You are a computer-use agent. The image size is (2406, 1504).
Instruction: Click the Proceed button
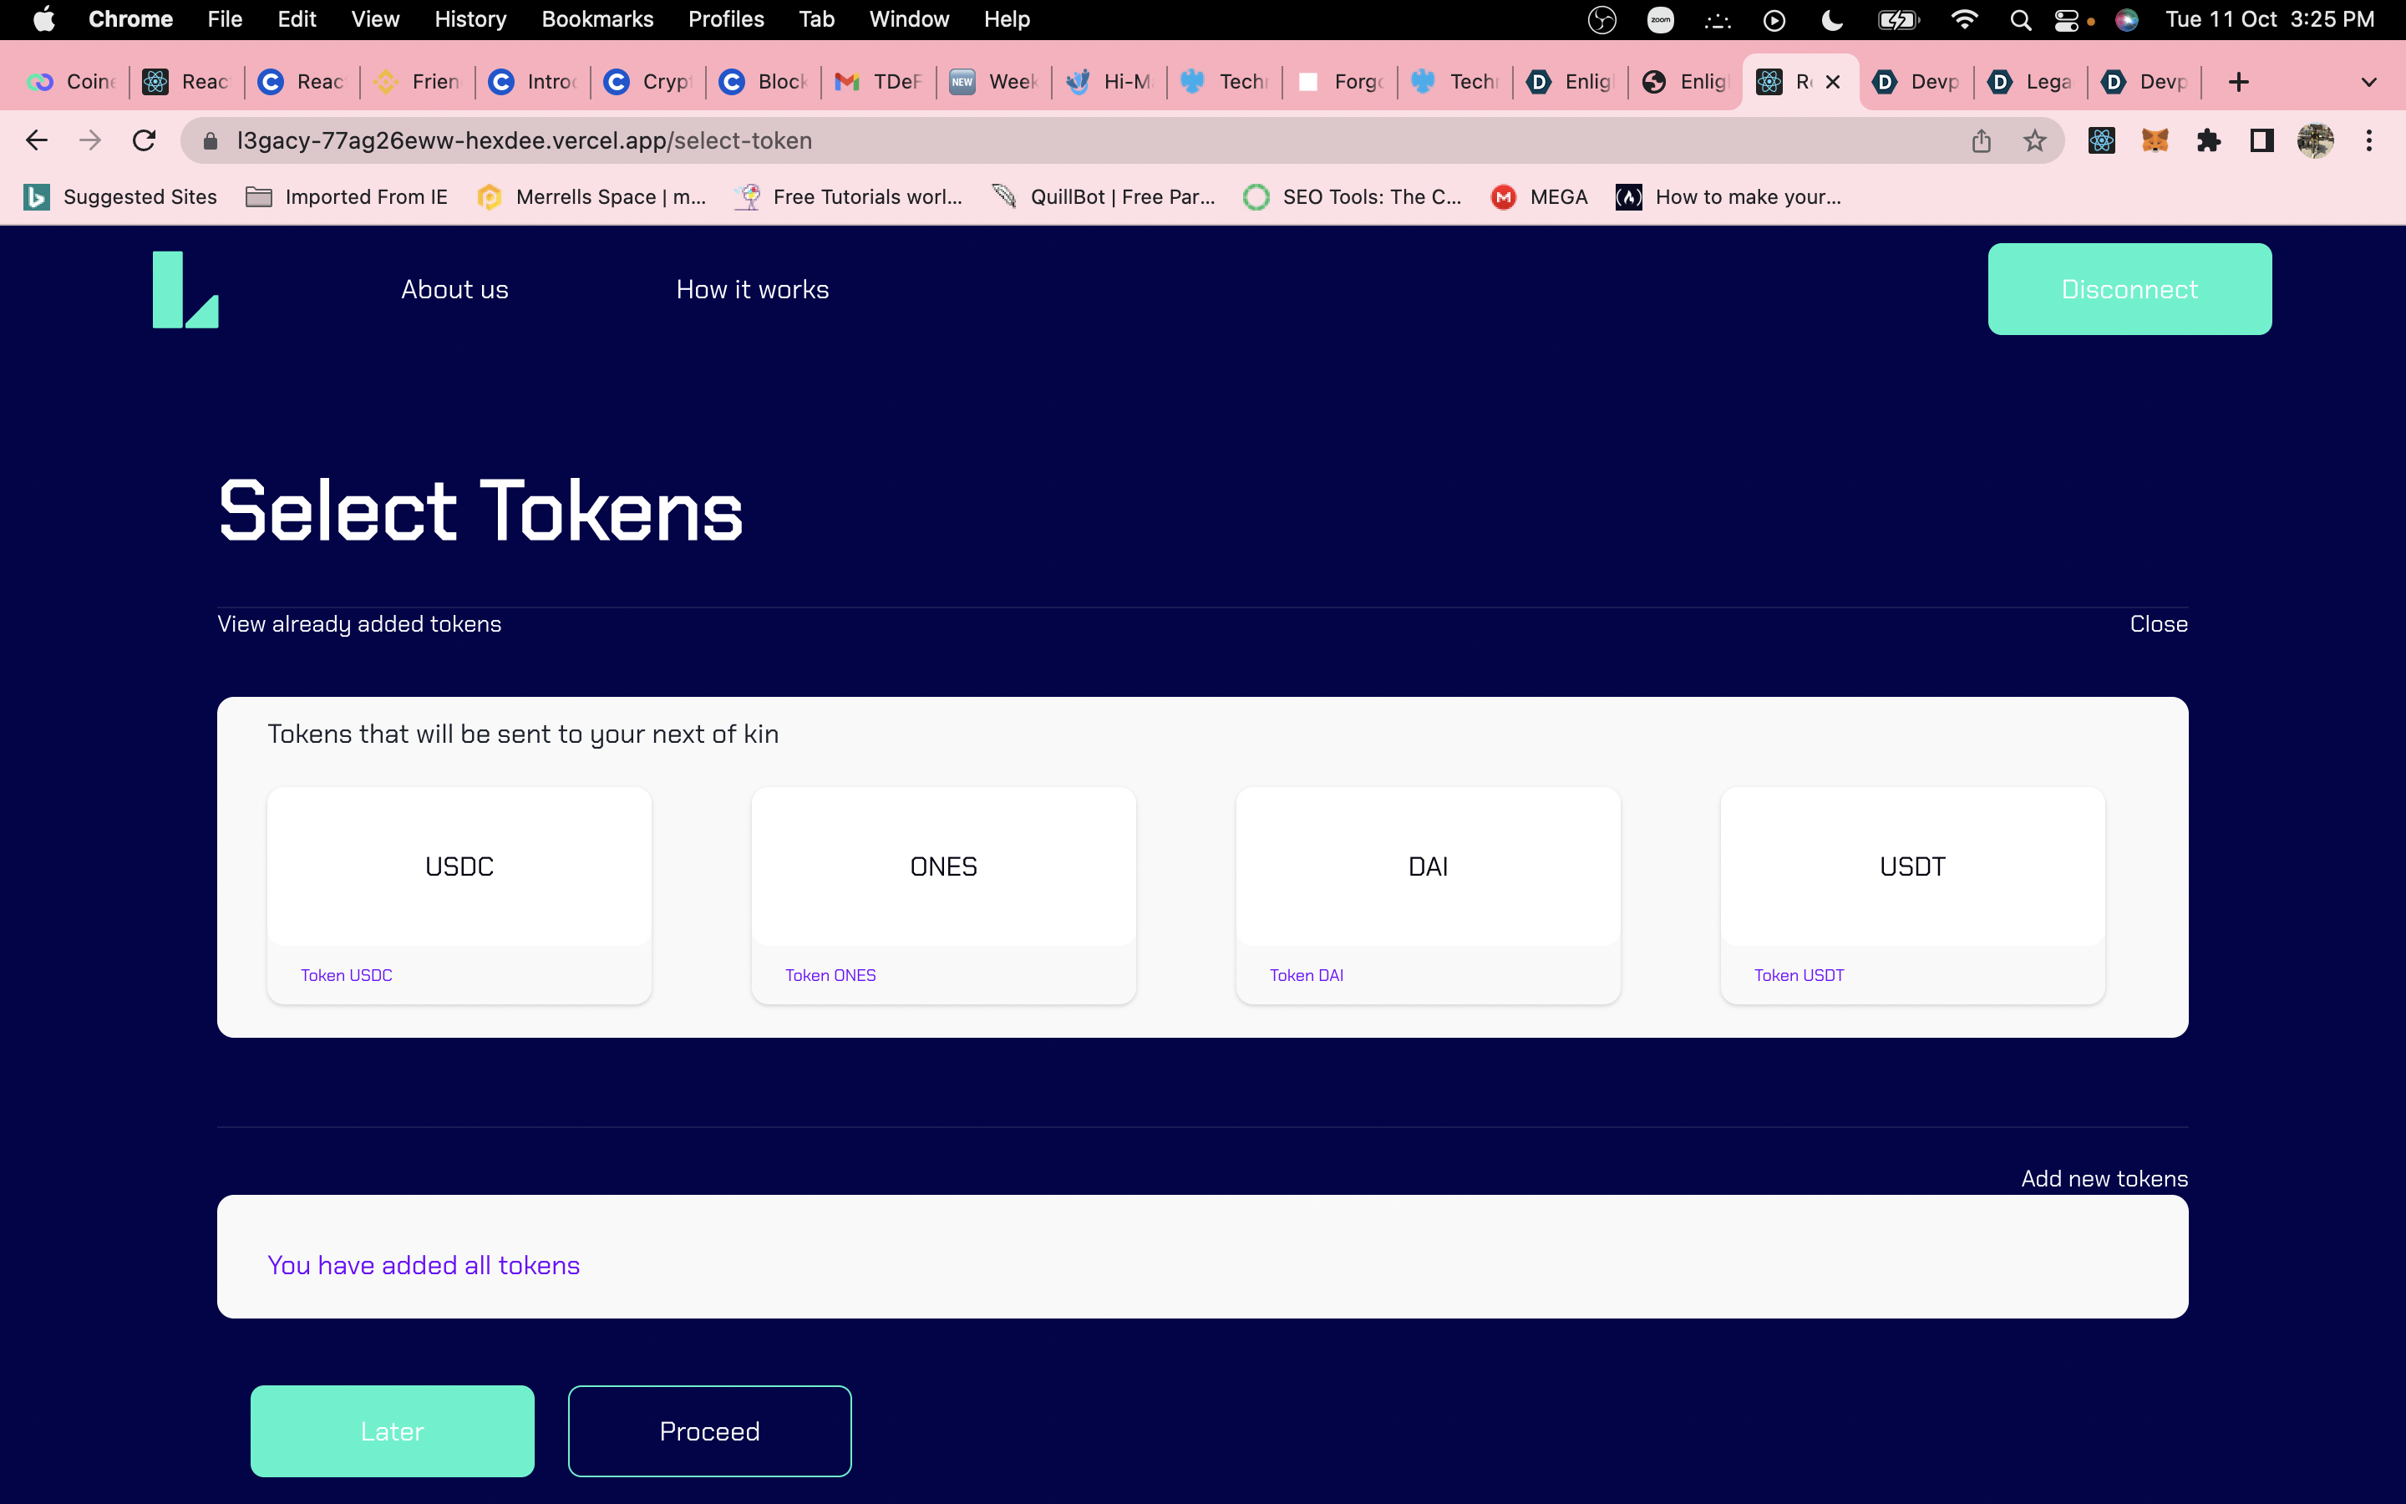pyautogui.click(x=709, y=1430)
